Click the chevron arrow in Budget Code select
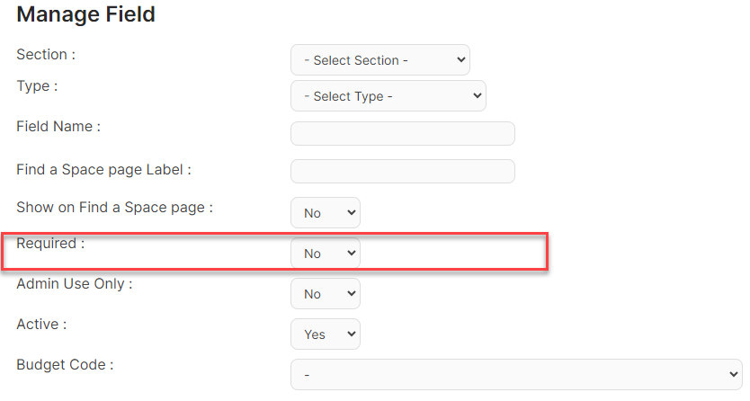Screen dimensions: 750x401 [733, 374]
